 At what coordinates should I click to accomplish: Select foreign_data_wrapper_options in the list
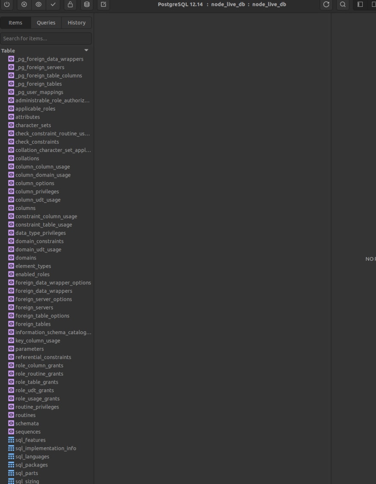(53, 283)
